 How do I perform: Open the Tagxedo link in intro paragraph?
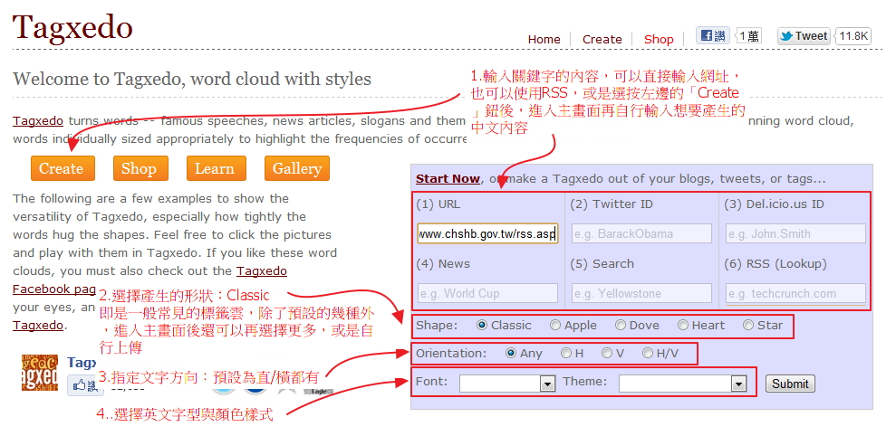(x=38, y=120)
